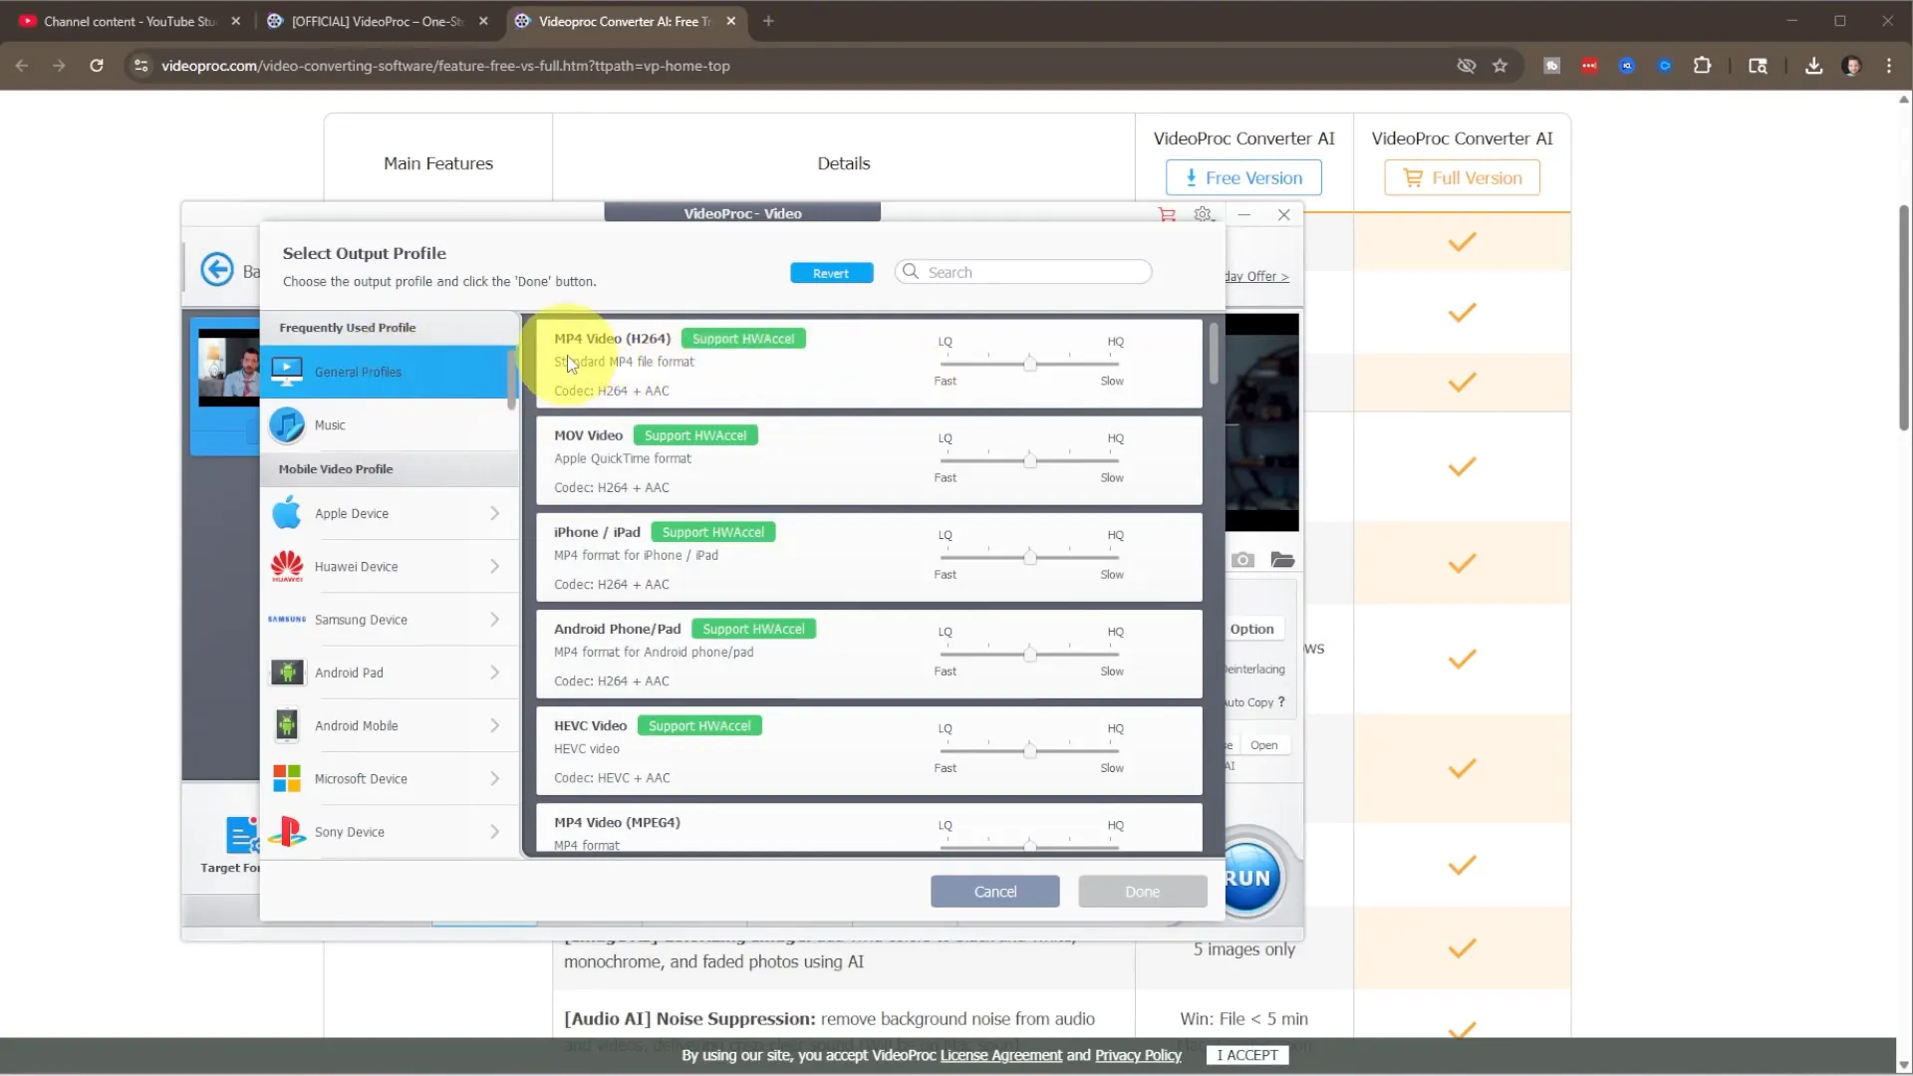
Task: Click the browser profile avatar
Action: (1851, 66)
